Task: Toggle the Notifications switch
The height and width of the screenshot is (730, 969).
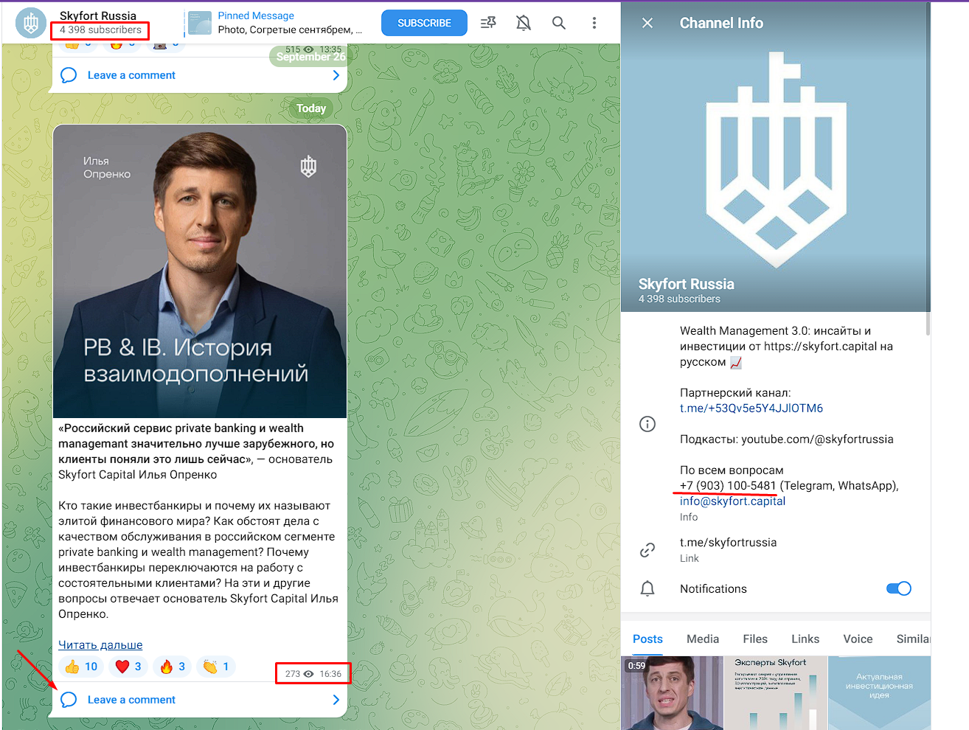Action: pos(899,588)
